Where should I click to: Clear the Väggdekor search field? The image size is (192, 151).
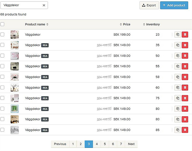(44, 5)
